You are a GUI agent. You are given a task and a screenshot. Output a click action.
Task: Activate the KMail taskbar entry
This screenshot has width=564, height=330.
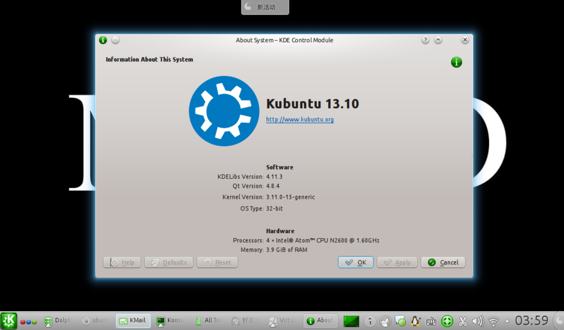(133, 320)
